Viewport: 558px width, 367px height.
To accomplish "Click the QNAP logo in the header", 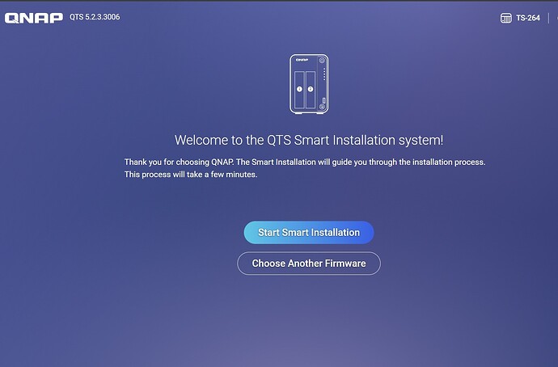I will pyautogui.click(x=33, y=17).
